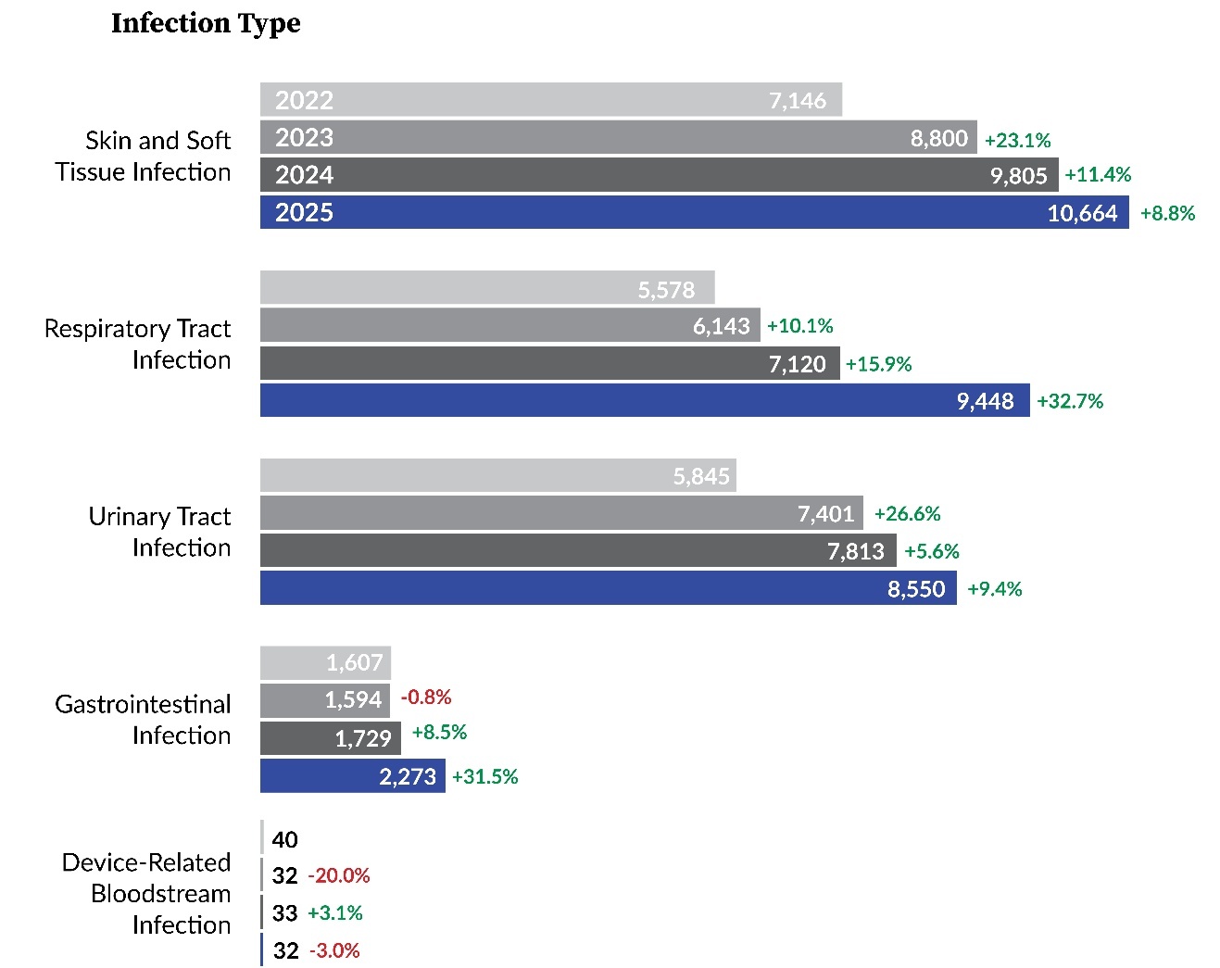This screenshot has width=1220, height=968.
Task: Click the "Device-Related Bloodstream Infection" label
Action: [x=146, y=893]
